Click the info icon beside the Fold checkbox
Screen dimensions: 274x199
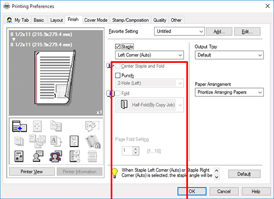[111, 94]
